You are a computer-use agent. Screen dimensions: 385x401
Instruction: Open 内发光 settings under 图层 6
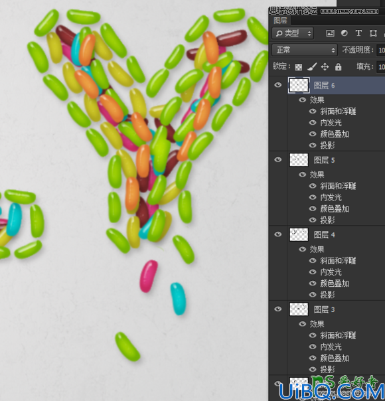pos(331,123)
